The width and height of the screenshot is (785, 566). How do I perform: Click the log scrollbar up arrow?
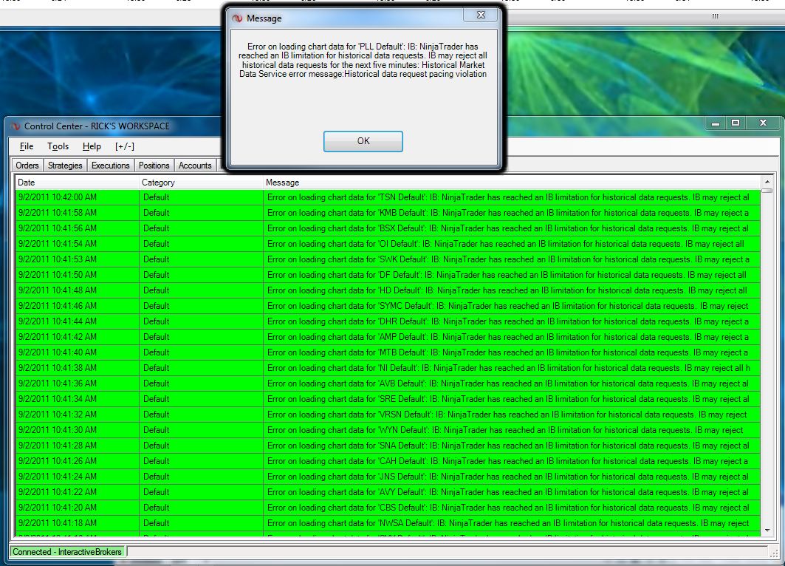pyautogui.click(x=767, y=182)
